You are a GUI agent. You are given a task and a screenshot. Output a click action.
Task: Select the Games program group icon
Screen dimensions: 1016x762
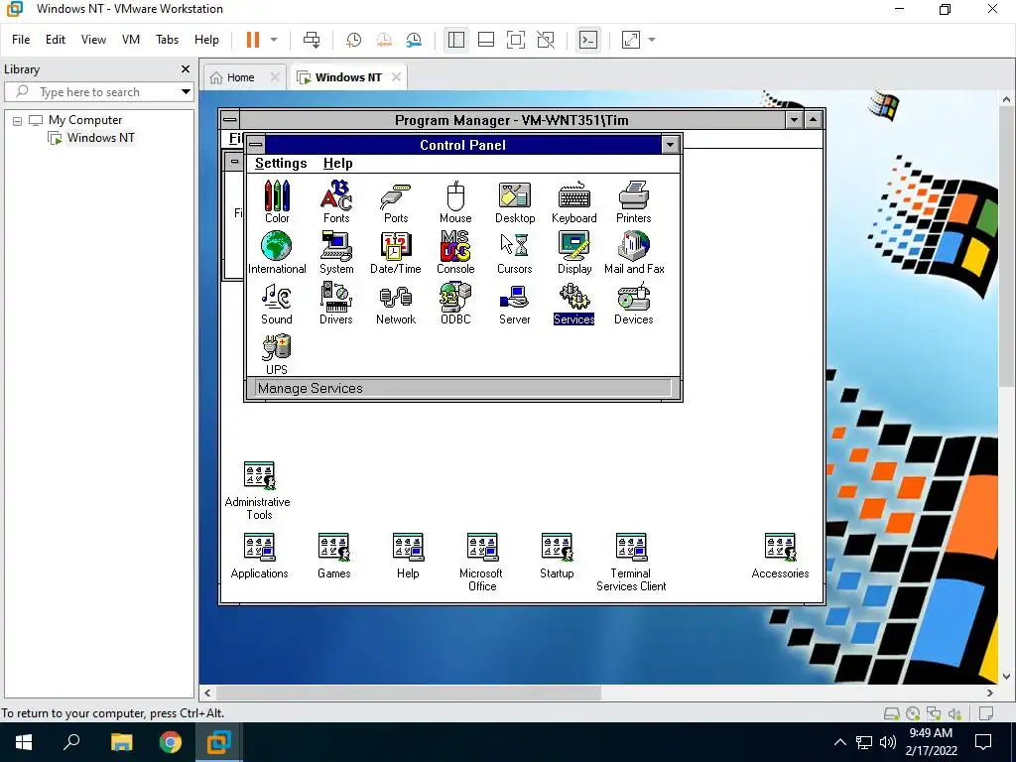click(333, 556)
